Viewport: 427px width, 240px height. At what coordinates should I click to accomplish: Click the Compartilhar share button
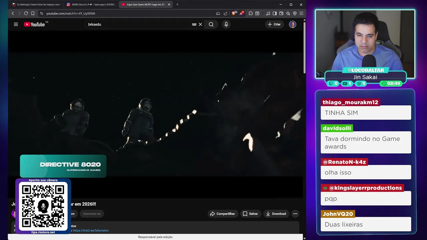[223, 214]
